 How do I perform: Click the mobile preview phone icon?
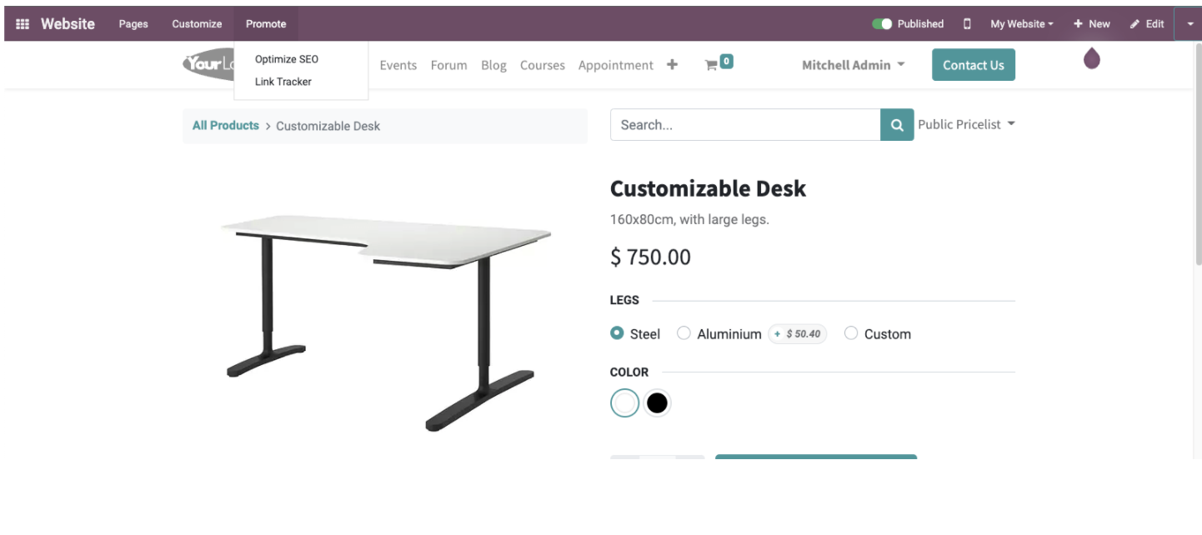pos(967,24)
